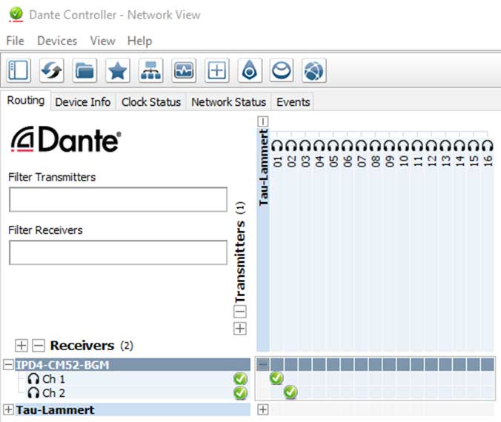501x422 pixels.
Task: Click the Receivers (2) heading
Action: tap(92, 346)
